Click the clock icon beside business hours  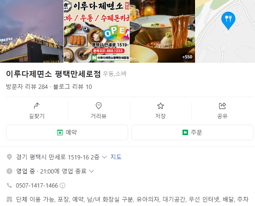pyautogui.click(x=9, y=171)
